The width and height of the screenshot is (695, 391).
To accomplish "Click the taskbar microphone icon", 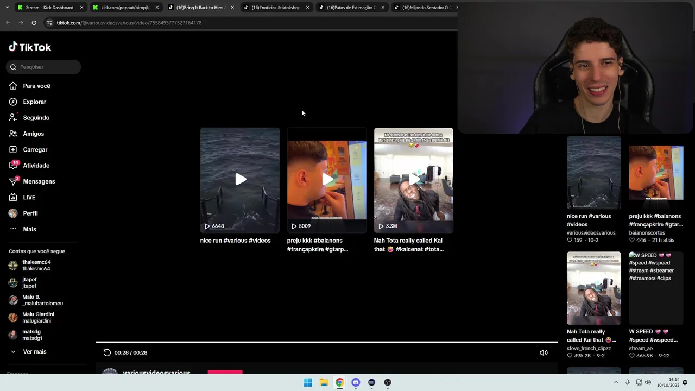I will pos(628,382).
